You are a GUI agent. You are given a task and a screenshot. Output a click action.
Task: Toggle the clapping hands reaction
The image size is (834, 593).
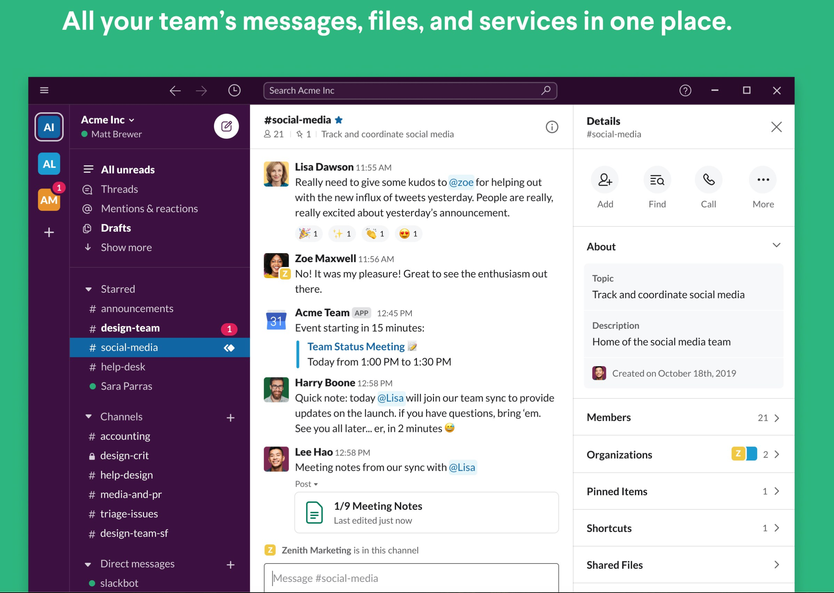375,234
